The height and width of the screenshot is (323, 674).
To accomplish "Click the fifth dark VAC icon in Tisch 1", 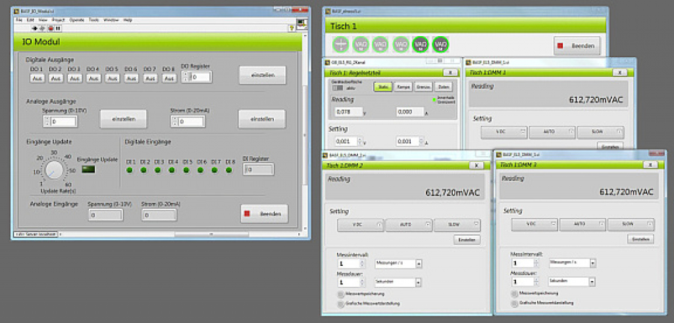I will coord(421,45).
